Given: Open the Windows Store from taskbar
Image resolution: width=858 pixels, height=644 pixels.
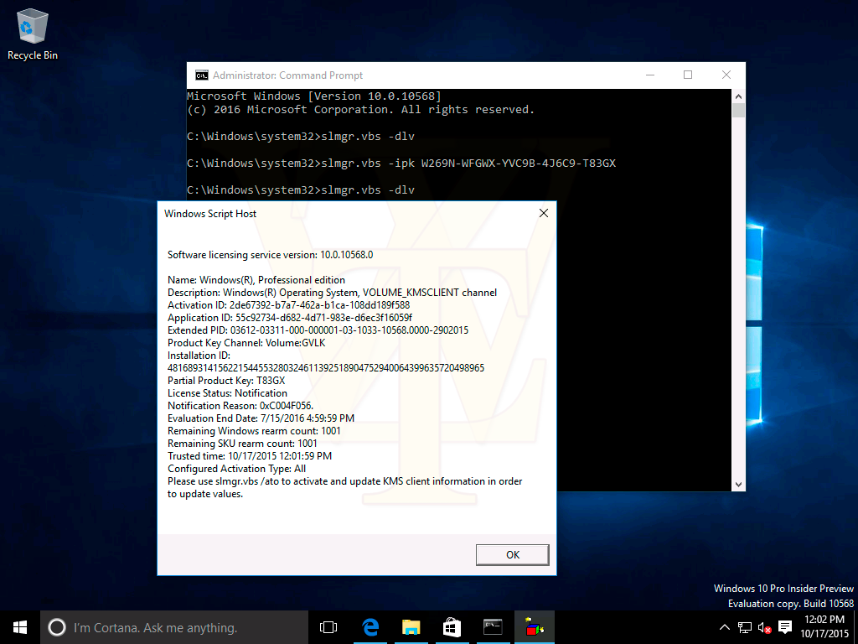Looking at the screenshot, I should point(452,627).
